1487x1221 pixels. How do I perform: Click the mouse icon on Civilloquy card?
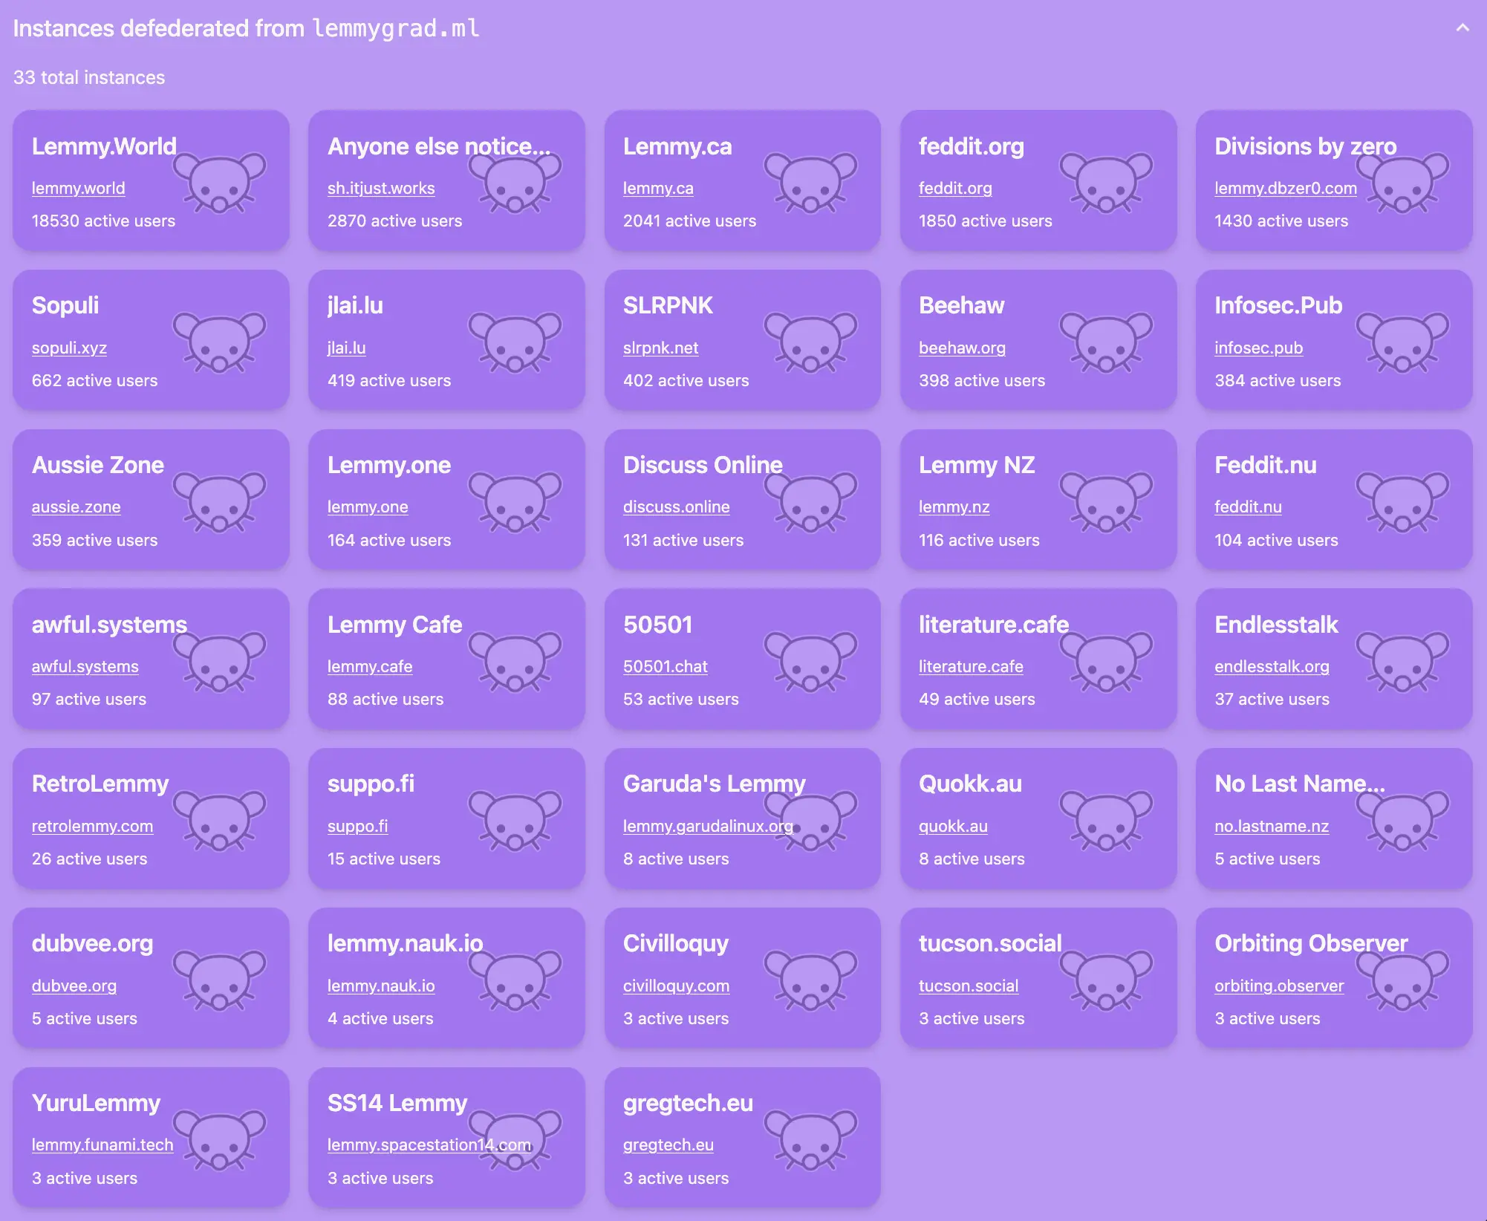tap(811, 980)
